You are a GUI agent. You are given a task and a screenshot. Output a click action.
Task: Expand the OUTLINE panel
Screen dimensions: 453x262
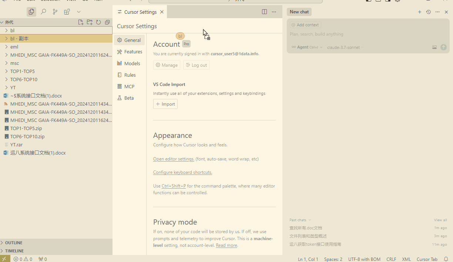click(x=56, y=243)
